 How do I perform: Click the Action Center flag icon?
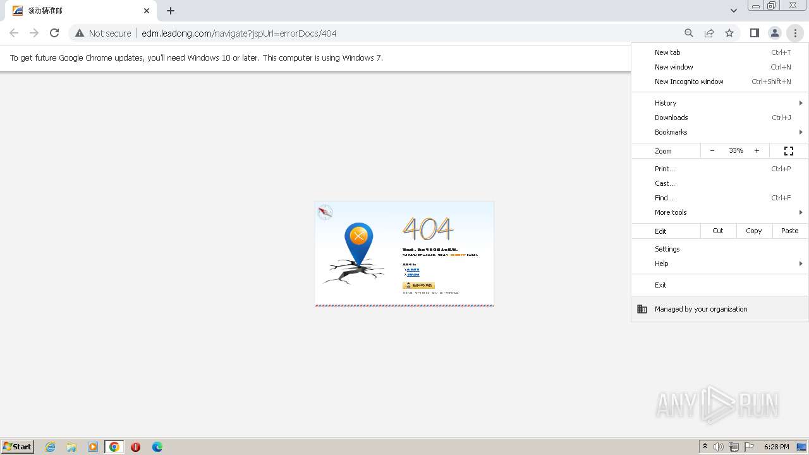[749, 447]
